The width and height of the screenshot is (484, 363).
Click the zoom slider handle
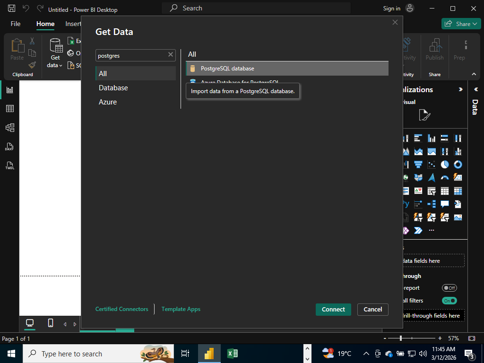401,338
